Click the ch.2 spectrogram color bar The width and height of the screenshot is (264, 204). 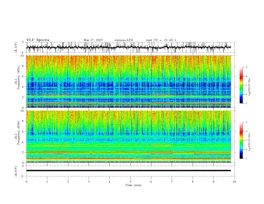coord(241,140)
